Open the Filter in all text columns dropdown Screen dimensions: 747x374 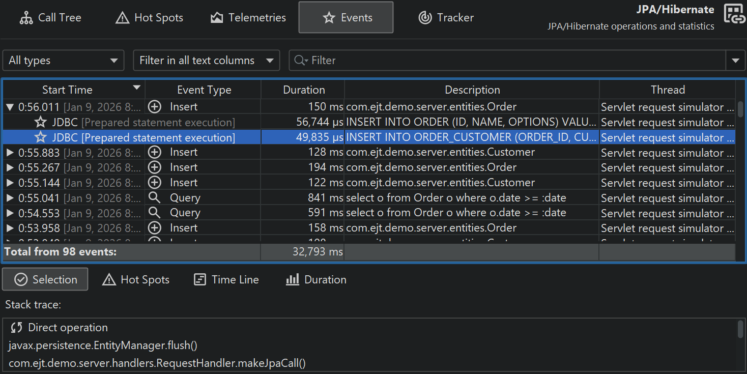(206, 61)
